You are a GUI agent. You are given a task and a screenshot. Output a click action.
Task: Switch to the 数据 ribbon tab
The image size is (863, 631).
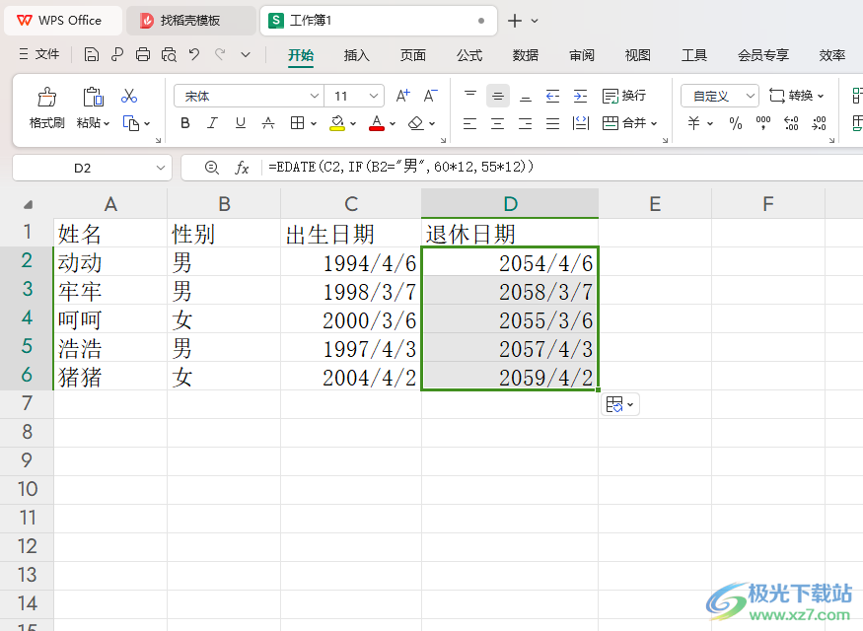(x=526, y=55)
